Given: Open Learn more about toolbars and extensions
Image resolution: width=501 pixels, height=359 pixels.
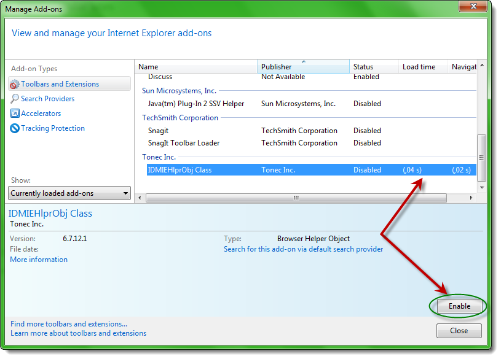Looking at the screenshot, I should [x=78, y=333].
